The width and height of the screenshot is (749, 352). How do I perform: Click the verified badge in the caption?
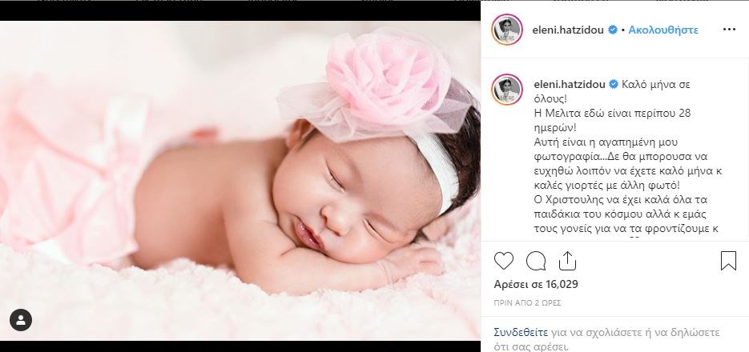(x=613, y=85)
